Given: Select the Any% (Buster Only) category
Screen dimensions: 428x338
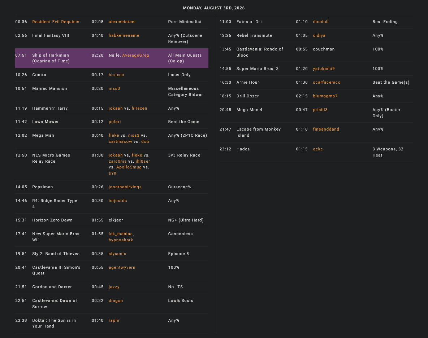Looking at the screenshot, I should [386, 113].
